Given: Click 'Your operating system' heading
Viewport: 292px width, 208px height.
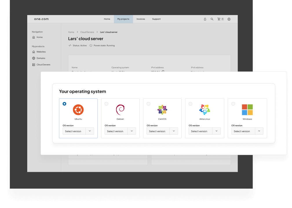Looking at the screenshot, I should 83,91.
